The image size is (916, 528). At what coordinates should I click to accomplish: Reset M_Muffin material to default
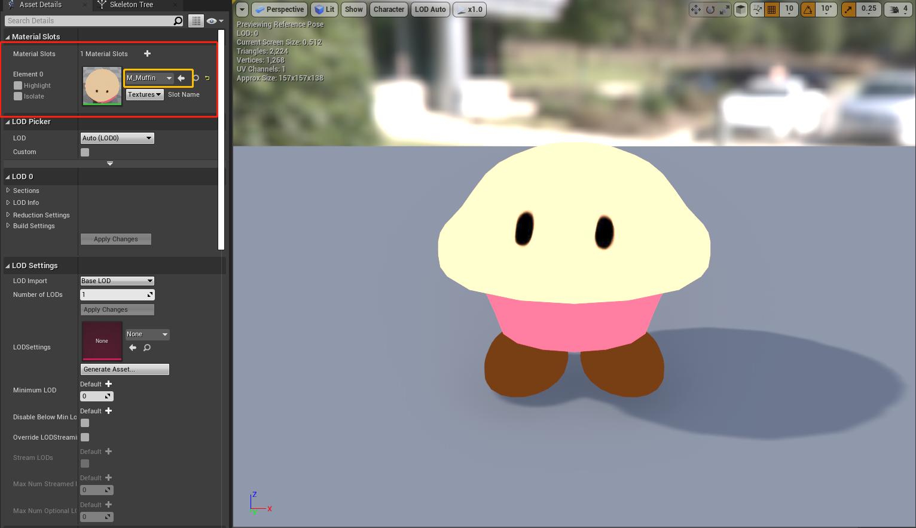pos(207,78)
